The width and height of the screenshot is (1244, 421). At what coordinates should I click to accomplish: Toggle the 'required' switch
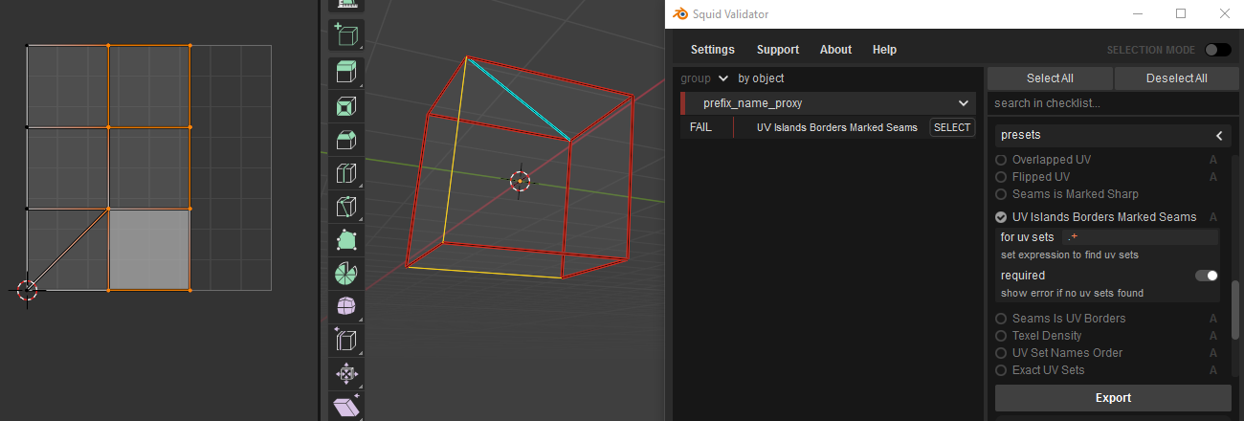pos(1206,276)
